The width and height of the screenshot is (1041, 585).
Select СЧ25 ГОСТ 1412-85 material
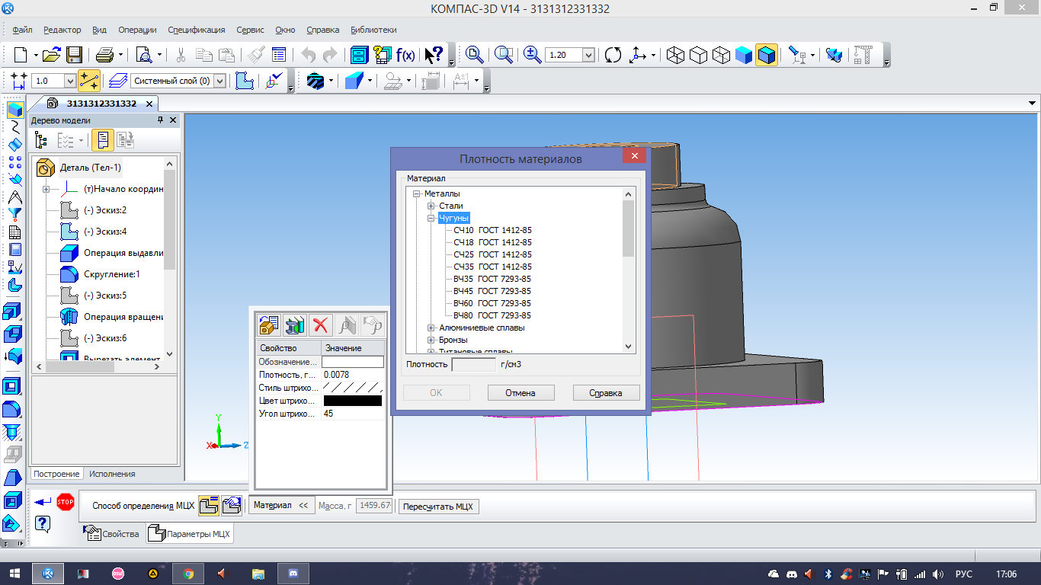(492, 254)
